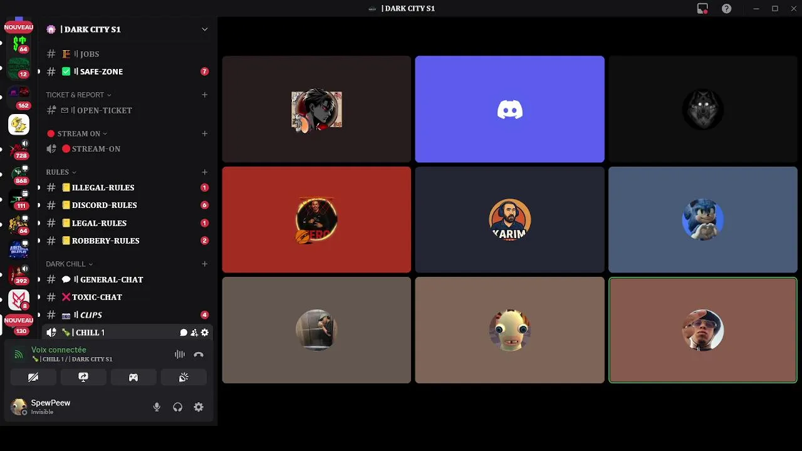802x451 pixels.
Task: Open the CLIPS channel
Action: (x=128, y=315)
